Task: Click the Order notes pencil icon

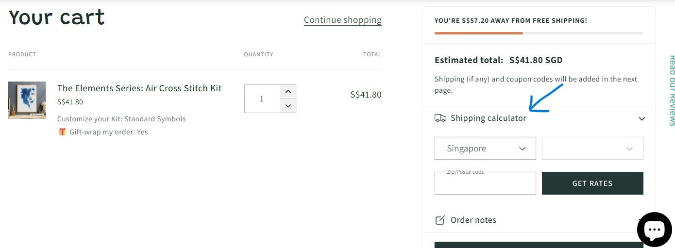Action: click(440, 220)
